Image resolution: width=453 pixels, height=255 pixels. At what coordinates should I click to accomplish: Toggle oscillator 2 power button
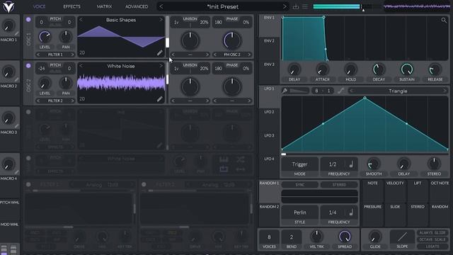coord(28,66)
